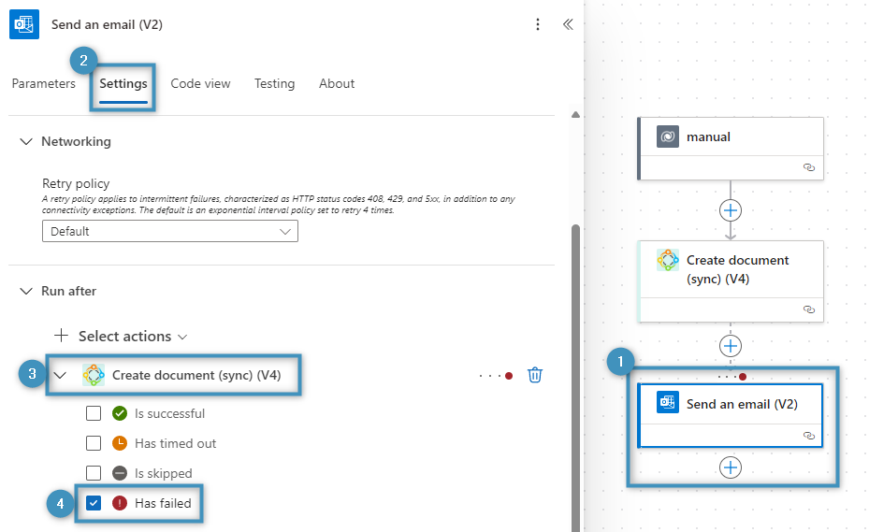Click the Outlook icon in panel header

point(24,24)
